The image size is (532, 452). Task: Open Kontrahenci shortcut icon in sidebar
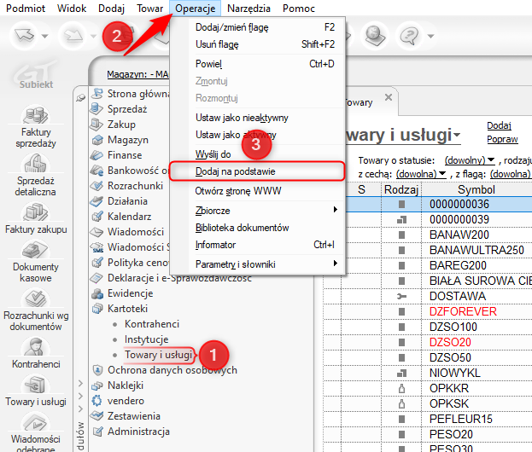(x=36, y=347)
